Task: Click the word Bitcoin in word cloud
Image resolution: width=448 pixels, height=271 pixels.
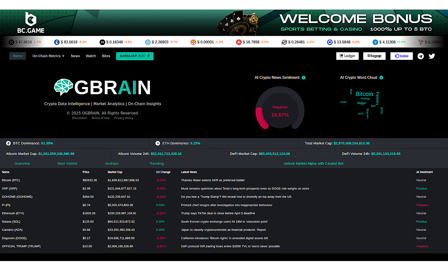Action: pyautogui.click(x=364, y=94)
